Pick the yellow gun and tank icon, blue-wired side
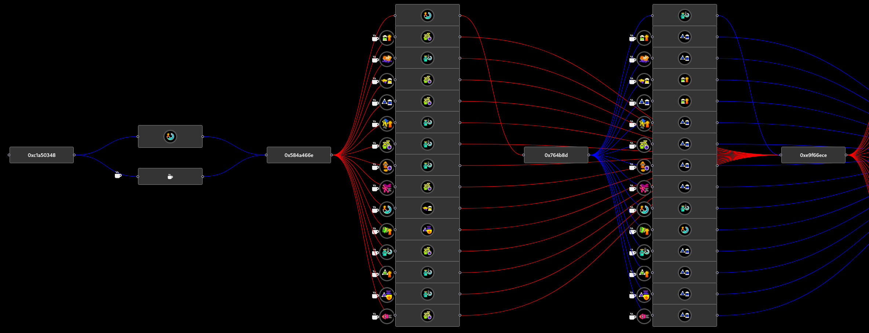Viewport: 869px width, 333px height. [x=644, y=80]
